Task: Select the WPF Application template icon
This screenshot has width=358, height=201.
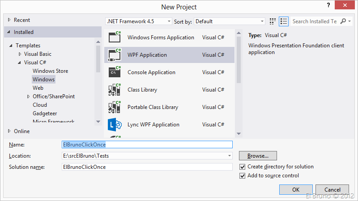Action: pyautogui.click(x=115, y=55)
